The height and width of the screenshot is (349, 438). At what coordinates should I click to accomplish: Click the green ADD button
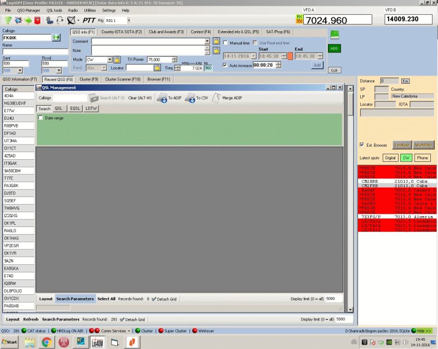click(335, 48)
